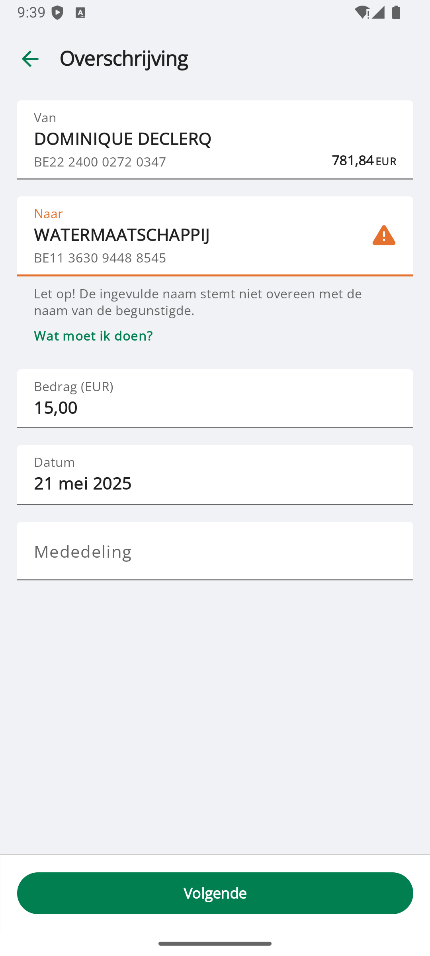The image size is (430, 956).
Task: Tap the Wi-Fi status icon
Action: tap(362, 13)
